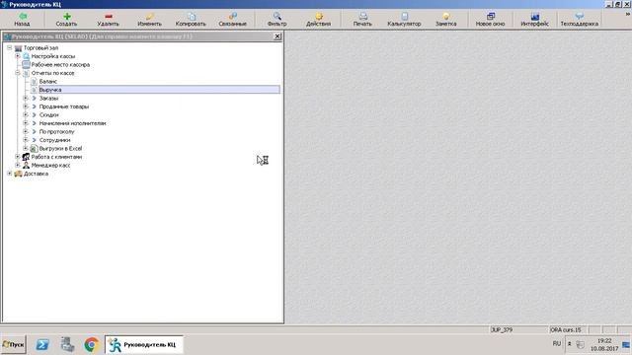Expand the Проданные товары group

pos(26,106)
